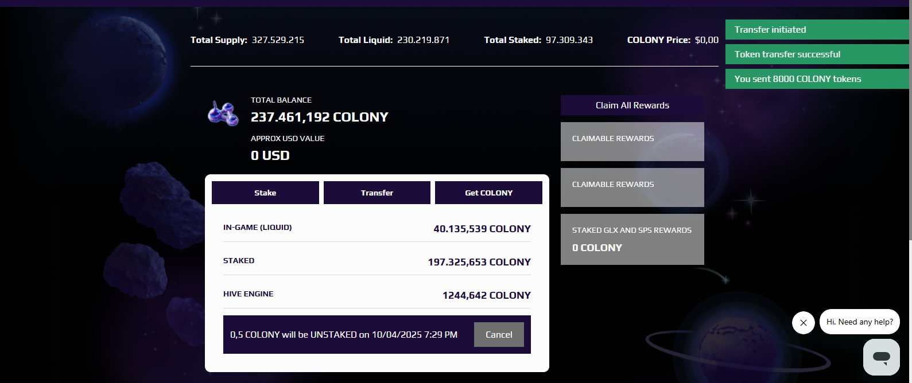This screenshot has width=912, height=383.
Task: Click the COLONY Price value $0,00
Action: [707, 40]
